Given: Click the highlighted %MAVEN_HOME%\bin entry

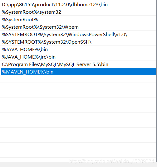Looking at the screenshot, I should pos(78,72).
